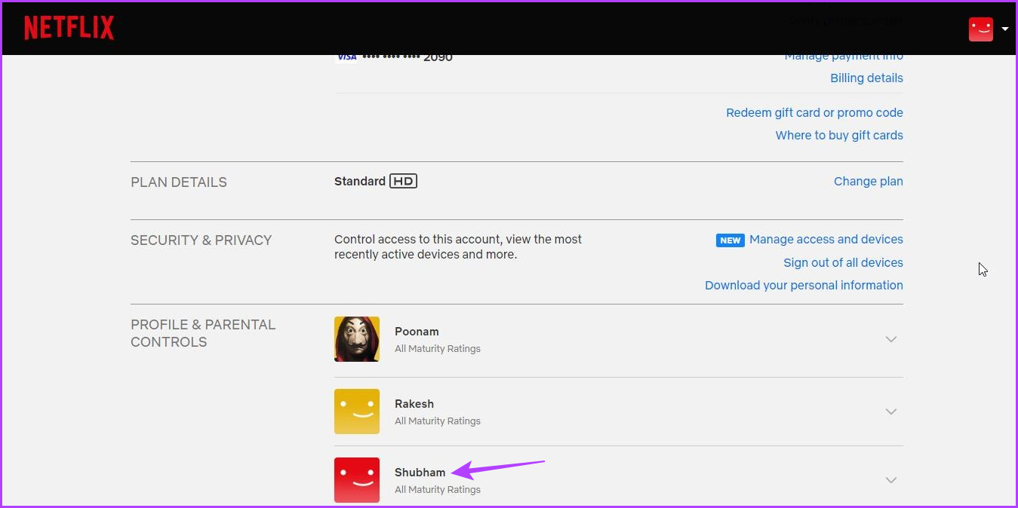Click the Visa card icon
The width and height of the screenshot is (1018, 508).
[346, 57]
